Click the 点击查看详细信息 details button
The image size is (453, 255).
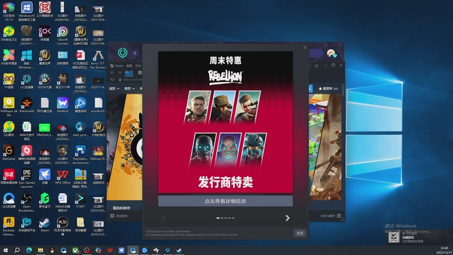click(x=225, y=201)
